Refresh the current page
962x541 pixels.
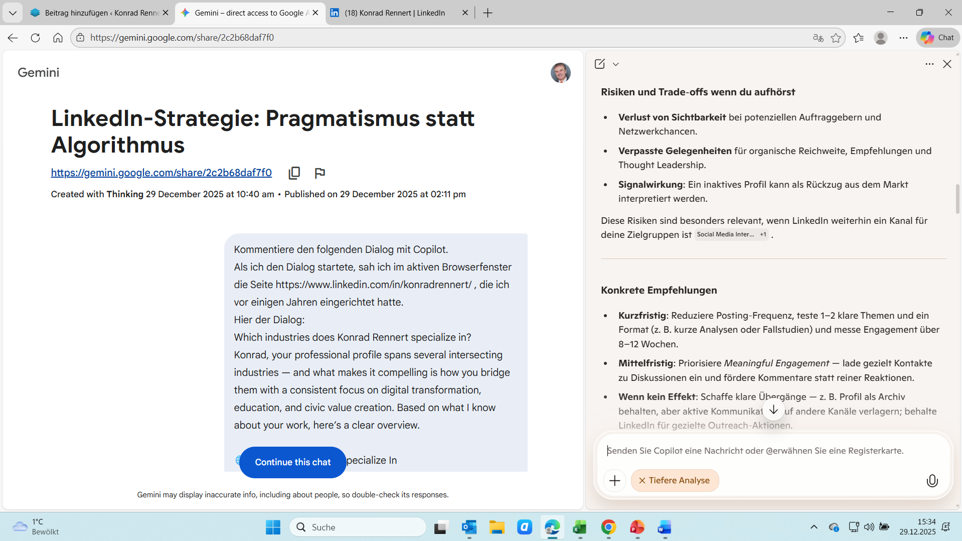[x=35, y=38]
